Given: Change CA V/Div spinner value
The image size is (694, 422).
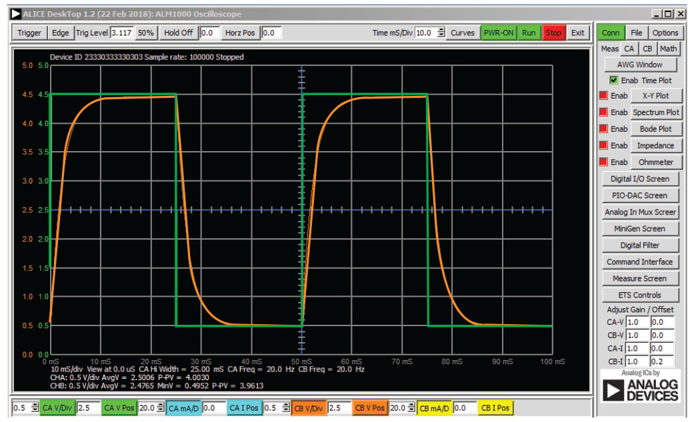Looking at the screenshot, I should tap(35, 407).
